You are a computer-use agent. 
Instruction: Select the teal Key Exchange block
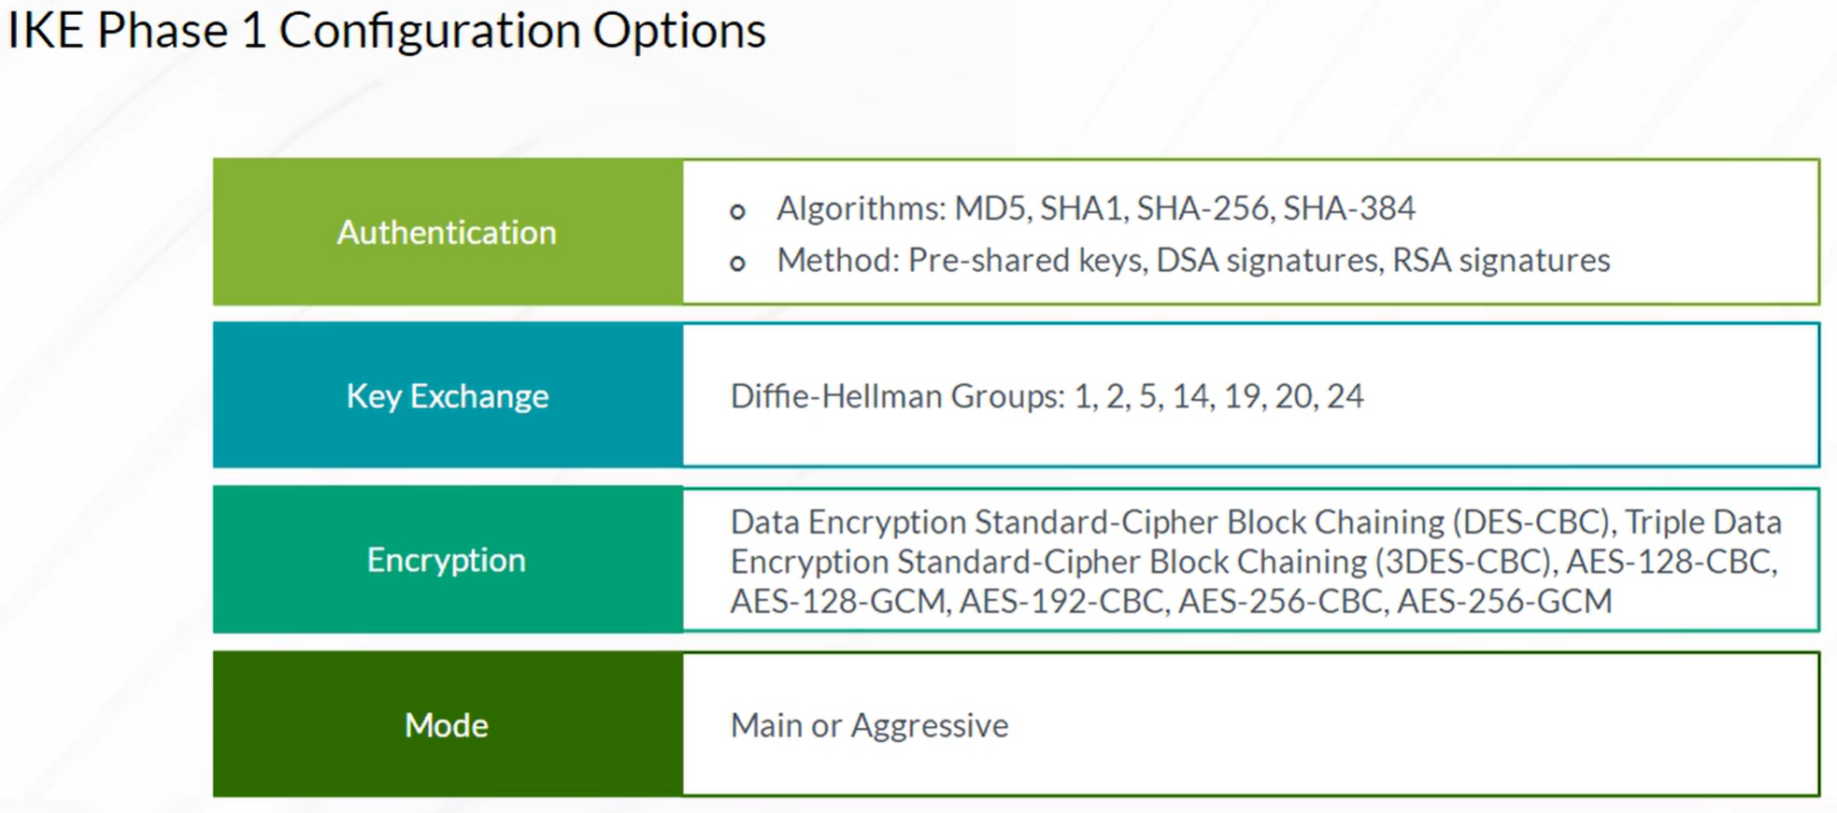coord(448,395)
